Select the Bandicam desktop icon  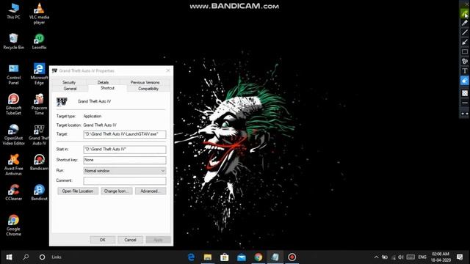pyautogui.click(x=39, y=163)
